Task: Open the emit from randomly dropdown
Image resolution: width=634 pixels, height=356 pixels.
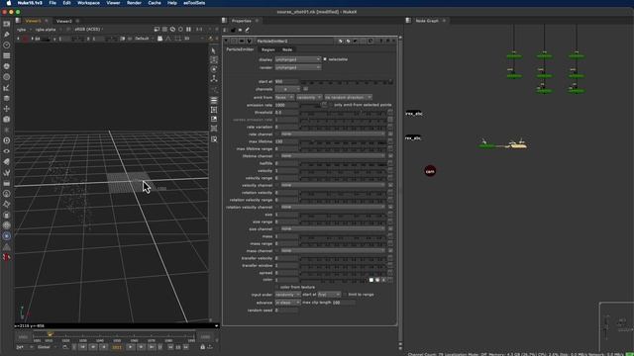Action: pyautogui.click(x=309, y=97)
